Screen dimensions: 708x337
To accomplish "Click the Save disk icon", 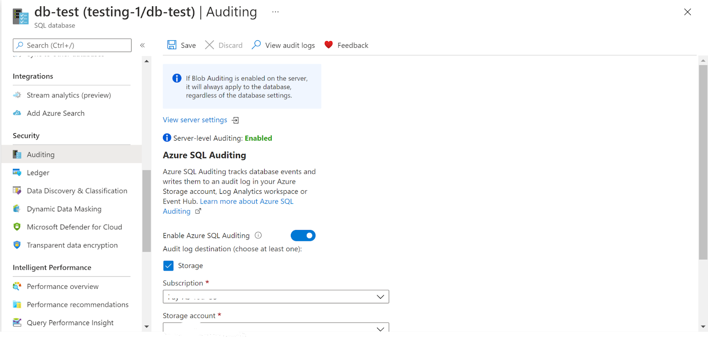I will 172,45.
